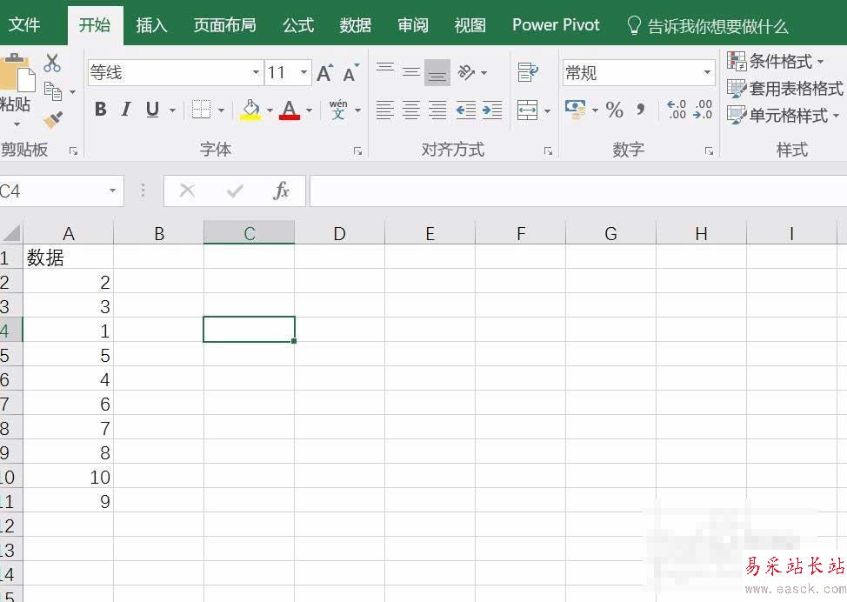Toggle Underline formatting
The image size is (847, 602).
click(x=152, y=110)
